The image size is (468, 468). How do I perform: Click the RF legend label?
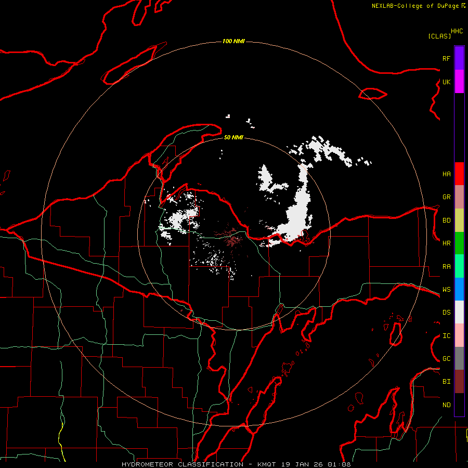(x=446, y=58)
